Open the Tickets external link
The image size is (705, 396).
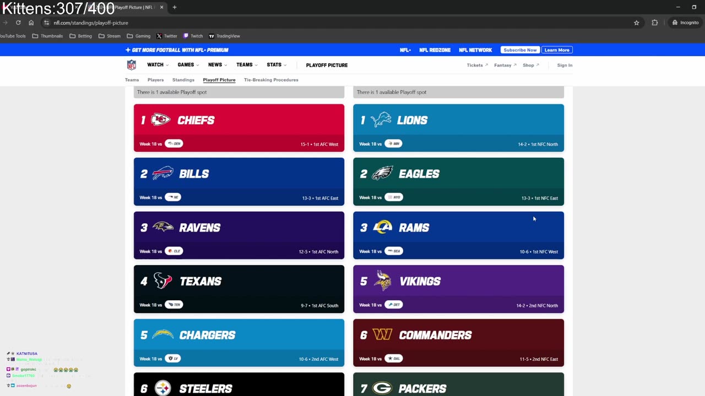477,65
